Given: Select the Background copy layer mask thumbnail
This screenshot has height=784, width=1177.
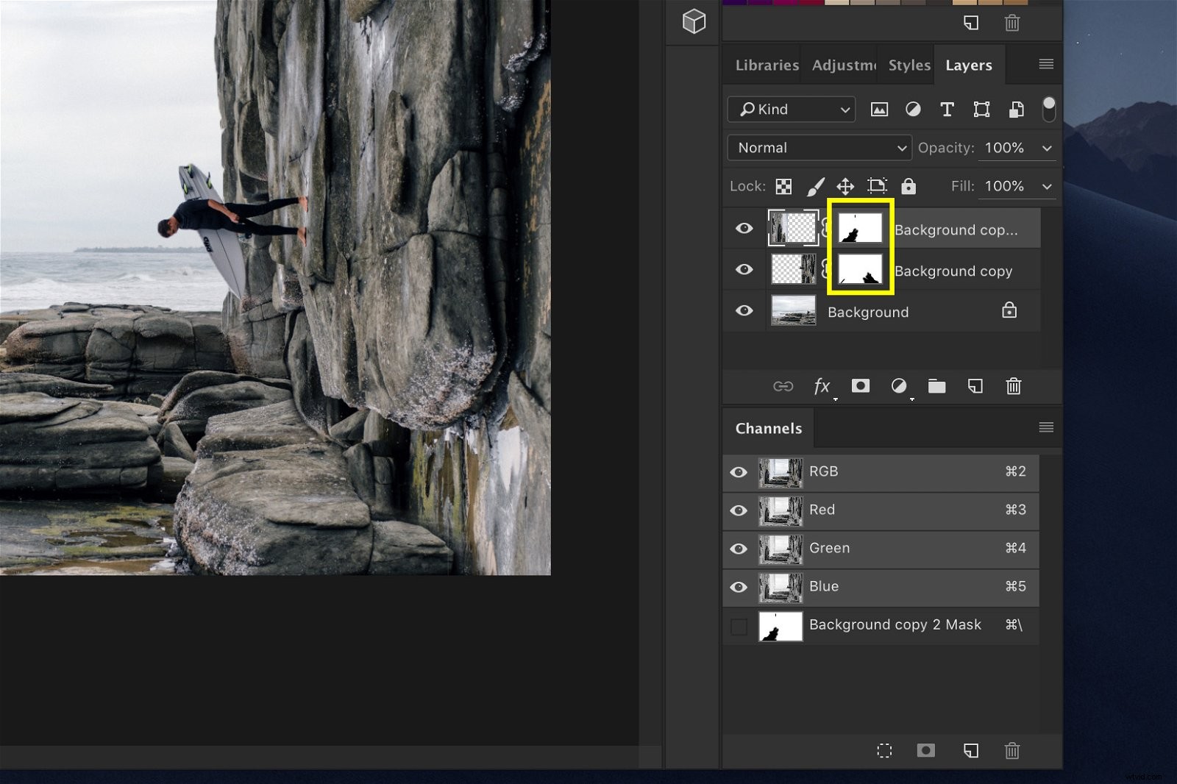Looking at the screenshot, I should (x=859, y=269).
